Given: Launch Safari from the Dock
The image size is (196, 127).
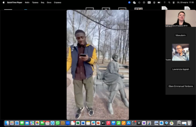Looking at the screenshot, I should (x=17, y=123).
